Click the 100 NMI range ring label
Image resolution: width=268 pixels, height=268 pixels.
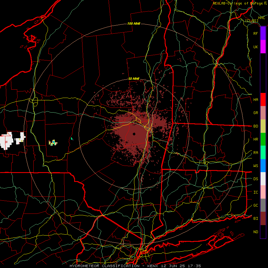pos(134,24)
